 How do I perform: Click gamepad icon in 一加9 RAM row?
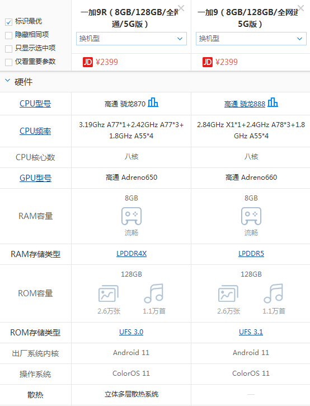251,216
